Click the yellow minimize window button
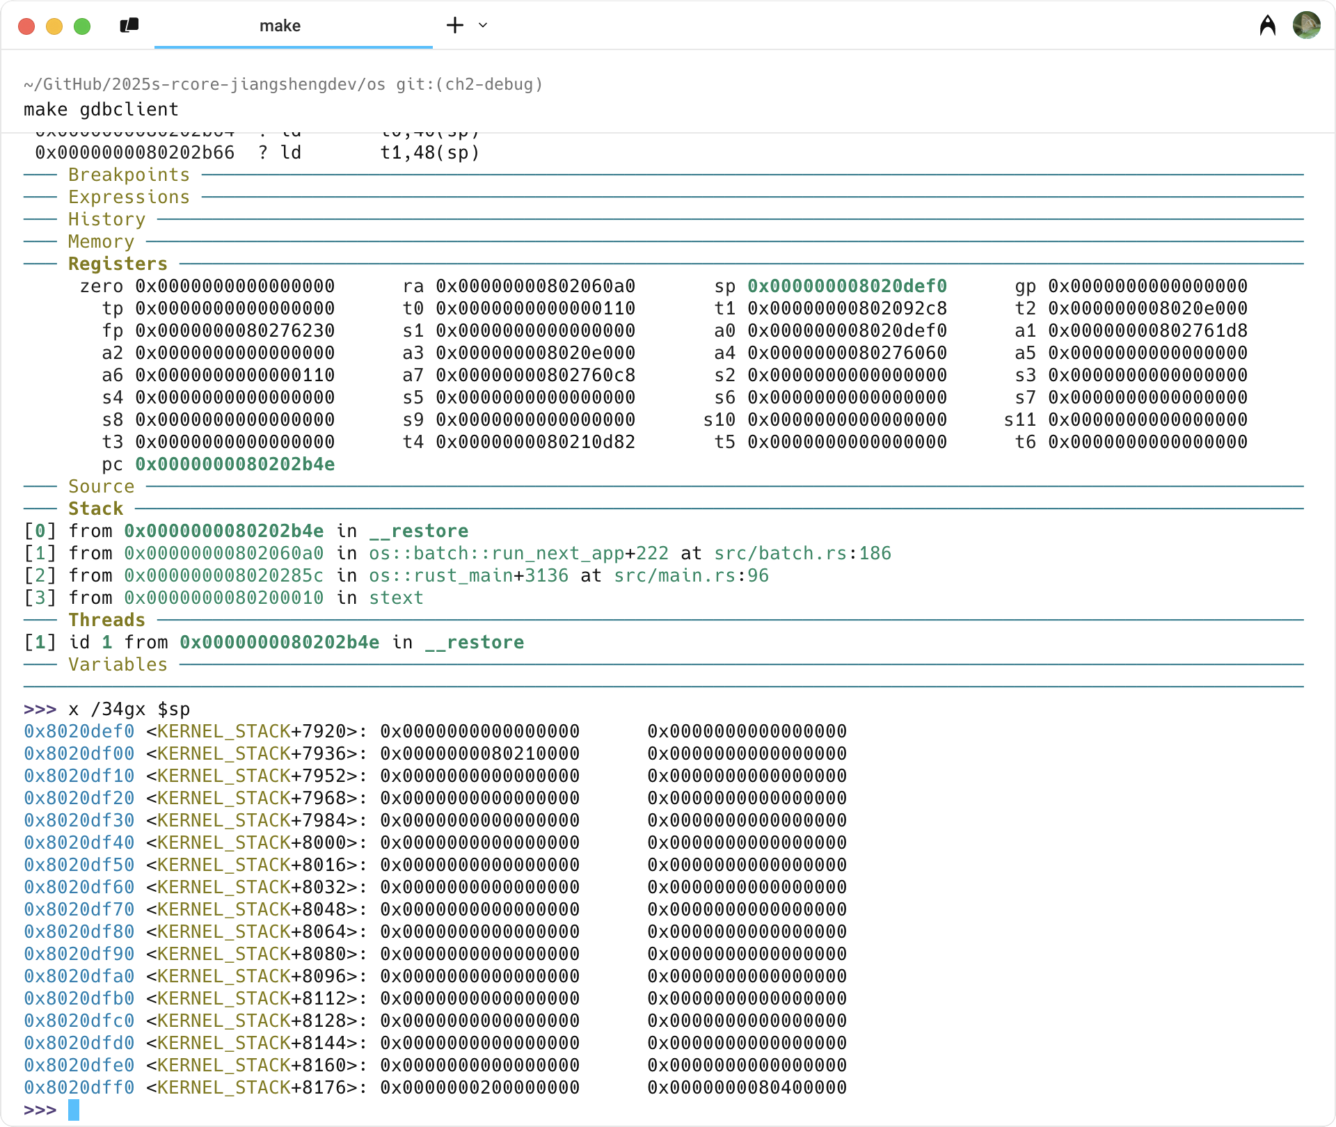 coord(54,26)
